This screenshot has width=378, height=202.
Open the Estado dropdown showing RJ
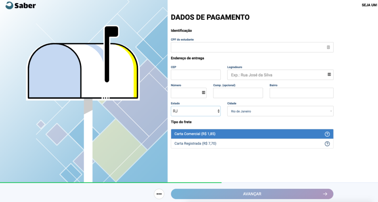coord(196,111)
